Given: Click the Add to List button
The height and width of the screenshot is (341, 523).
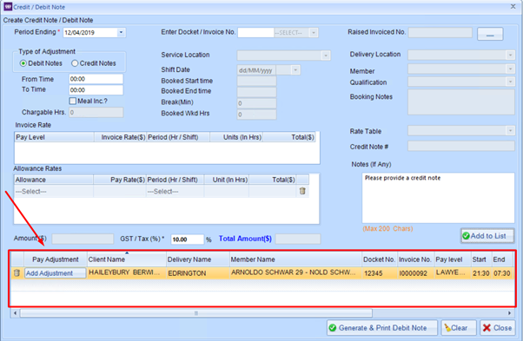Looking at the screenshot, I should point(487,236).
